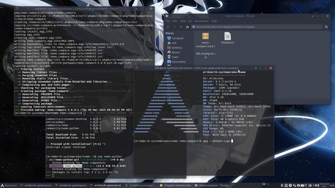Viewport: 335px width, 188px height.
Task: Select Recent in Thunar Places sidebar
Action: pos(174,52)
